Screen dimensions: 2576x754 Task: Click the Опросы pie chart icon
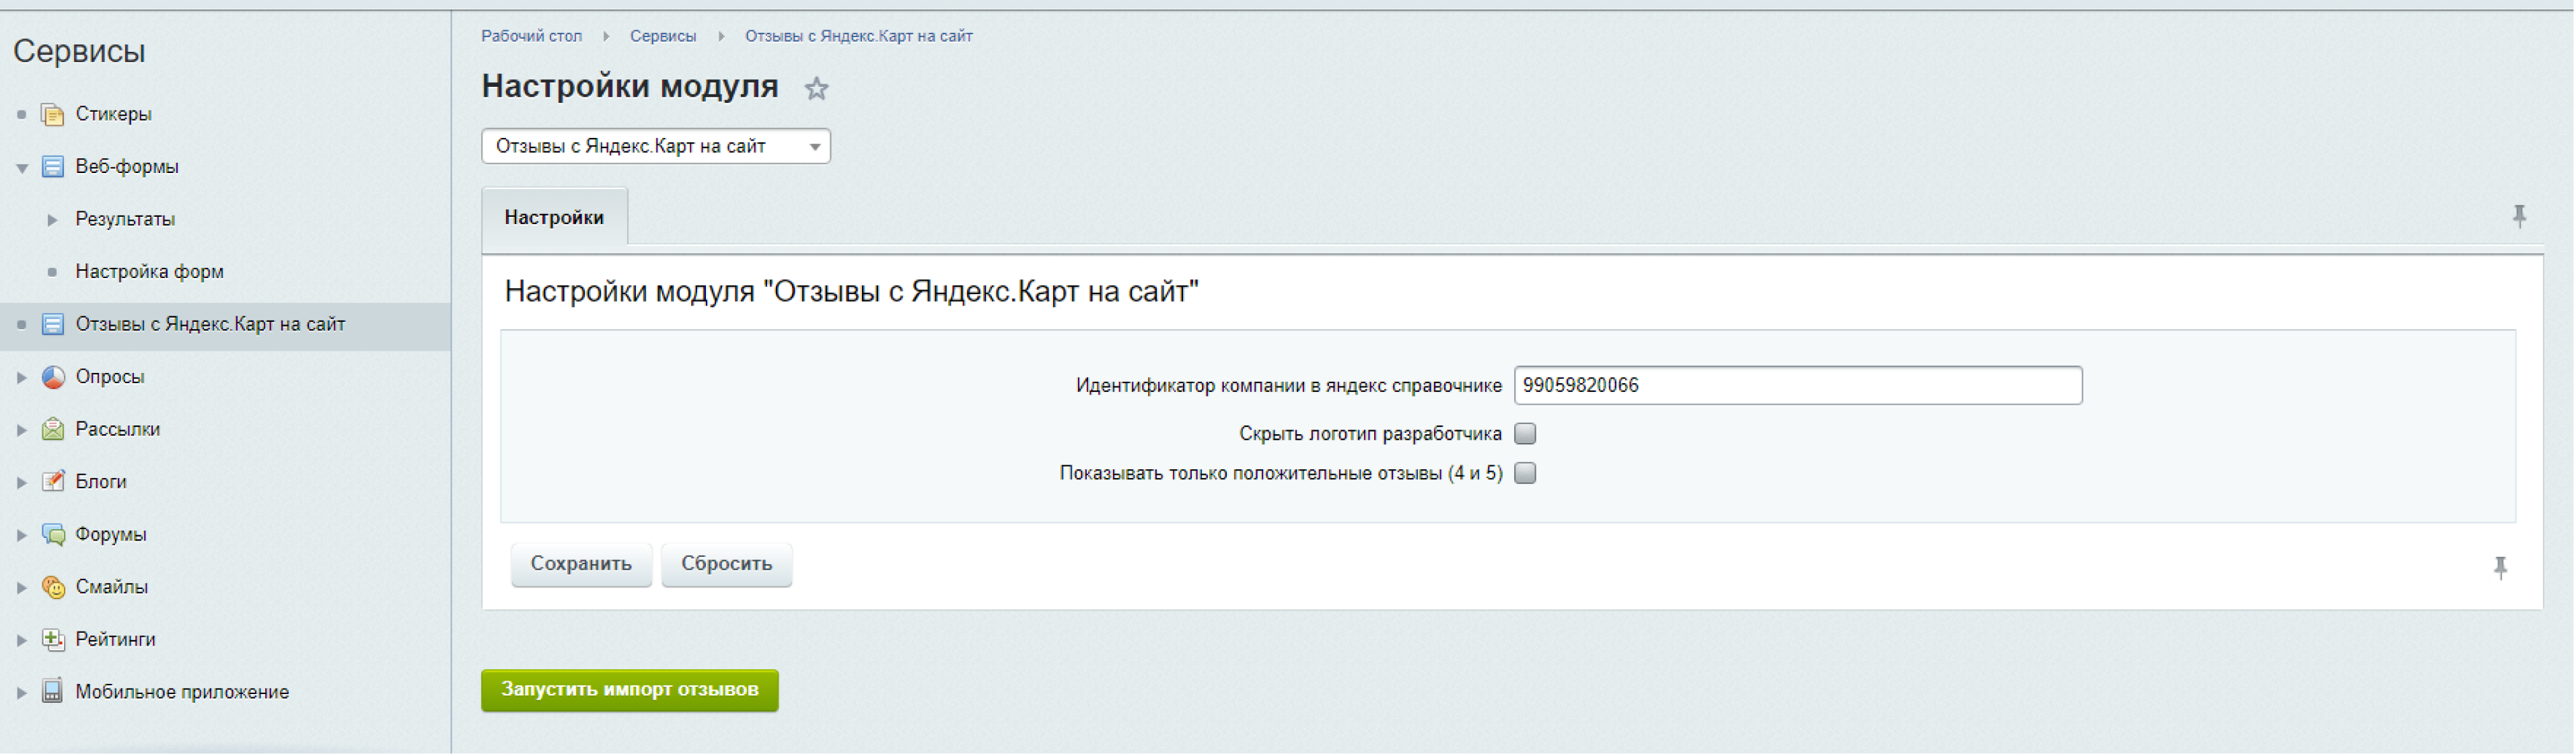53,377
